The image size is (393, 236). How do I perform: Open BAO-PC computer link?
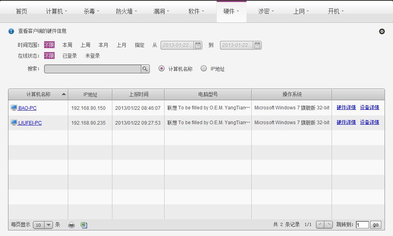point(27,108)
